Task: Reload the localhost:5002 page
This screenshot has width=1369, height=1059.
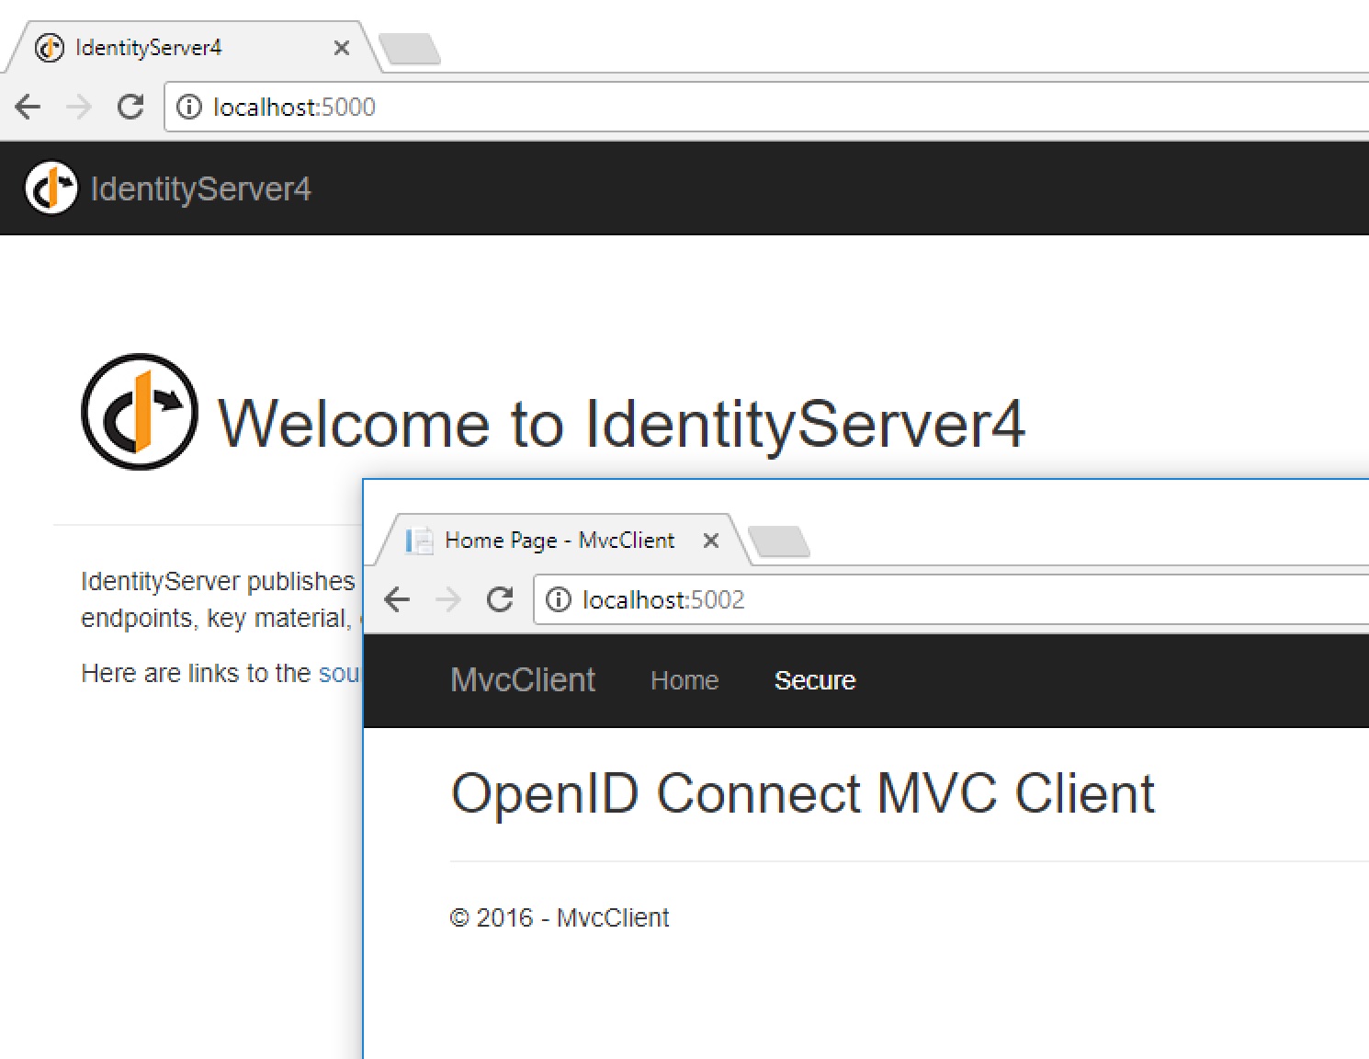Action: (500, 600)
